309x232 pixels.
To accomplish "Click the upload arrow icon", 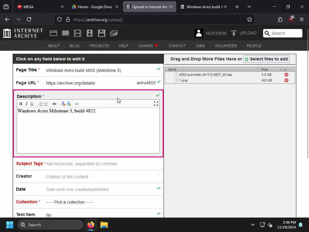I will click(x=234, y=33).
